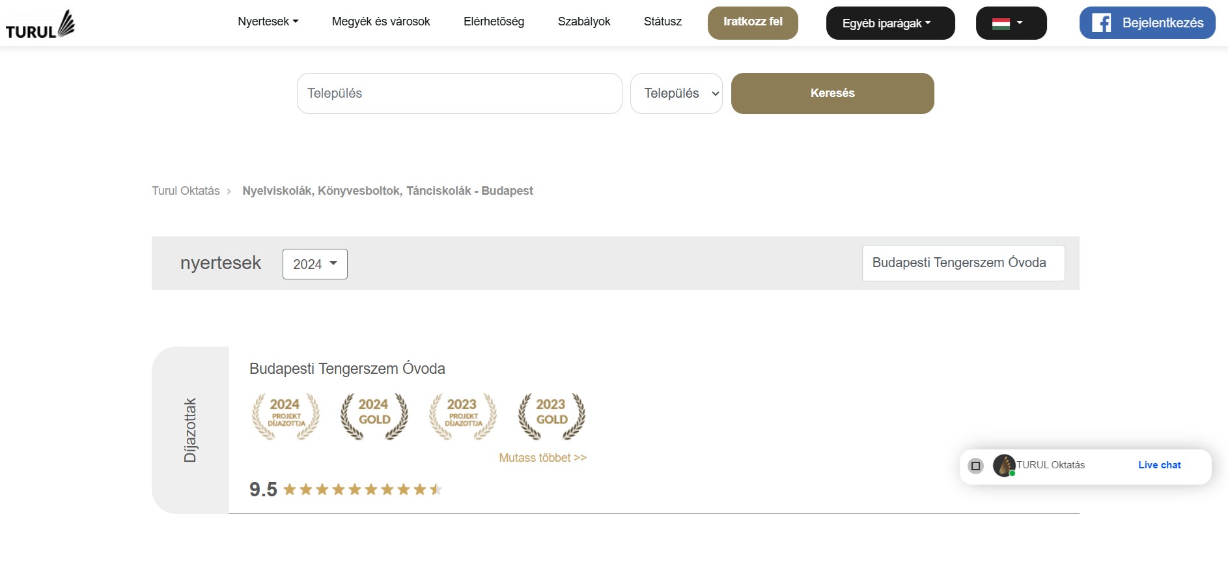The height and width of the screenshot is (566, 1228).
Task: Click the 2024 Gold badge
Action: pyautogui.click(x=374, y=416)
